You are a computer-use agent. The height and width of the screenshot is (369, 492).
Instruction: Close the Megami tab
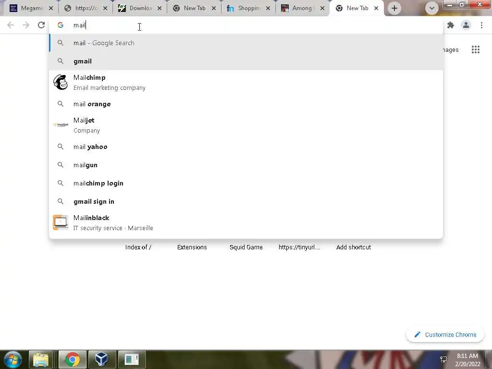[51, 9]
